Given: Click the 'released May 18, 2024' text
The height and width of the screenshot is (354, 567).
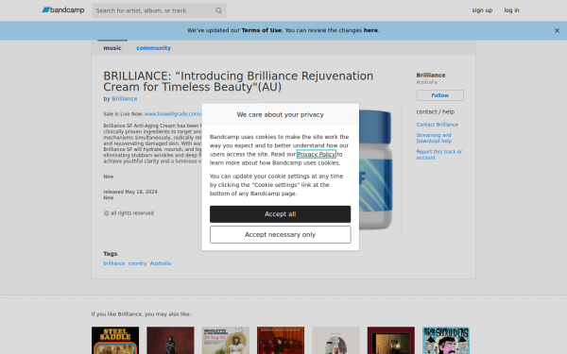Looking at the screenshot, I should (x=130, y=192).
